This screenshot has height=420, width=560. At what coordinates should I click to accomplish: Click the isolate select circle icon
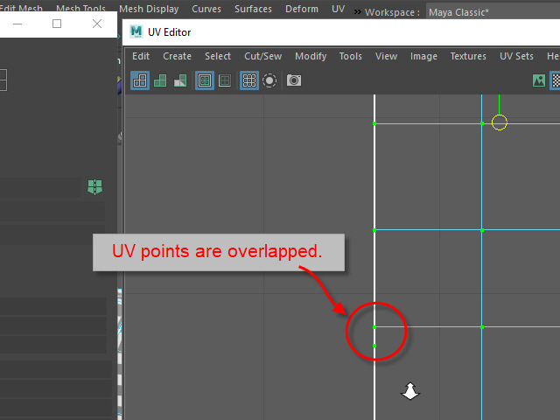270,80
